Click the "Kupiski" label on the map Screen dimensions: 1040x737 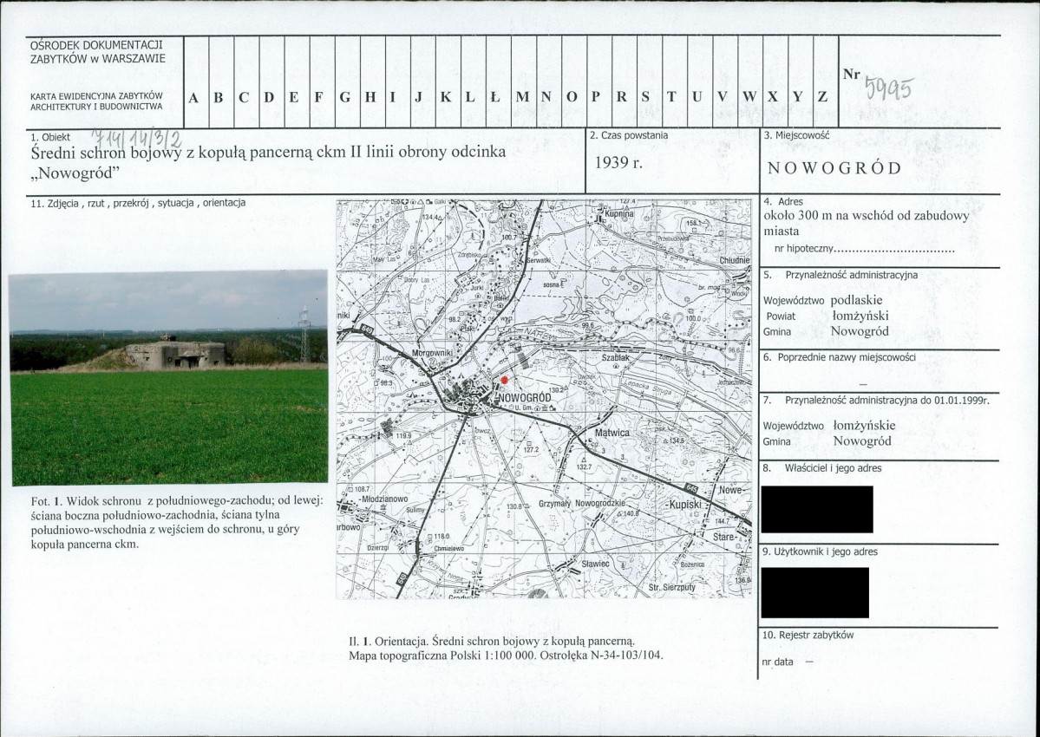coord(685,505)
